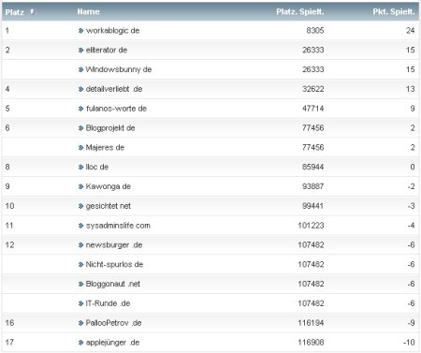The image size is (421, 353).
Task: Sort by the Platz. Spielt. column header
Action: 300,12
